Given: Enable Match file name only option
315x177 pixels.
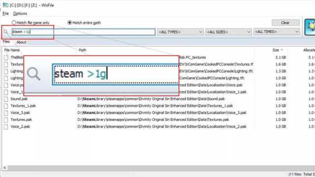Looking at the screenshot, I should [x=14, y=23].
